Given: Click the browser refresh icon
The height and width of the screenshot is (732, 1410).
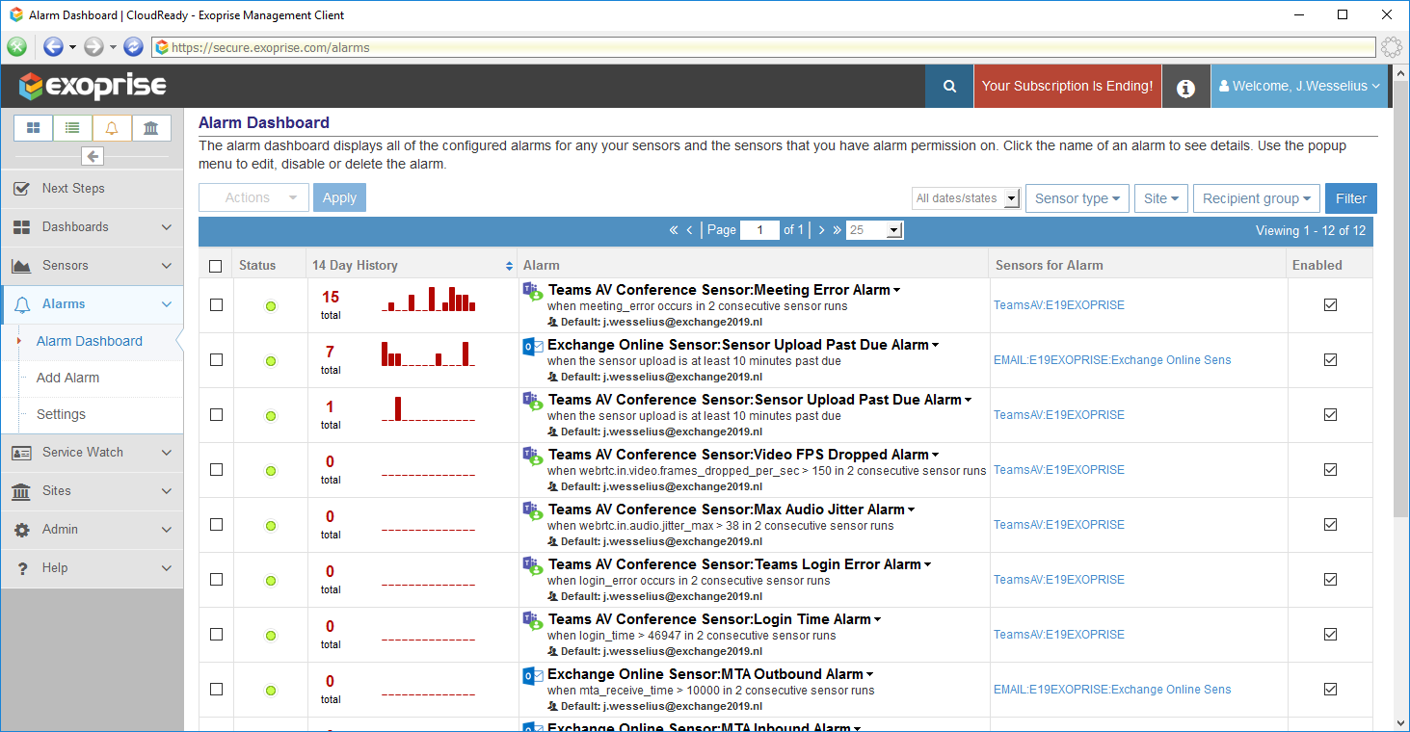Looking at the screenshot, I should pyautogui.click(x=134, y=46).
